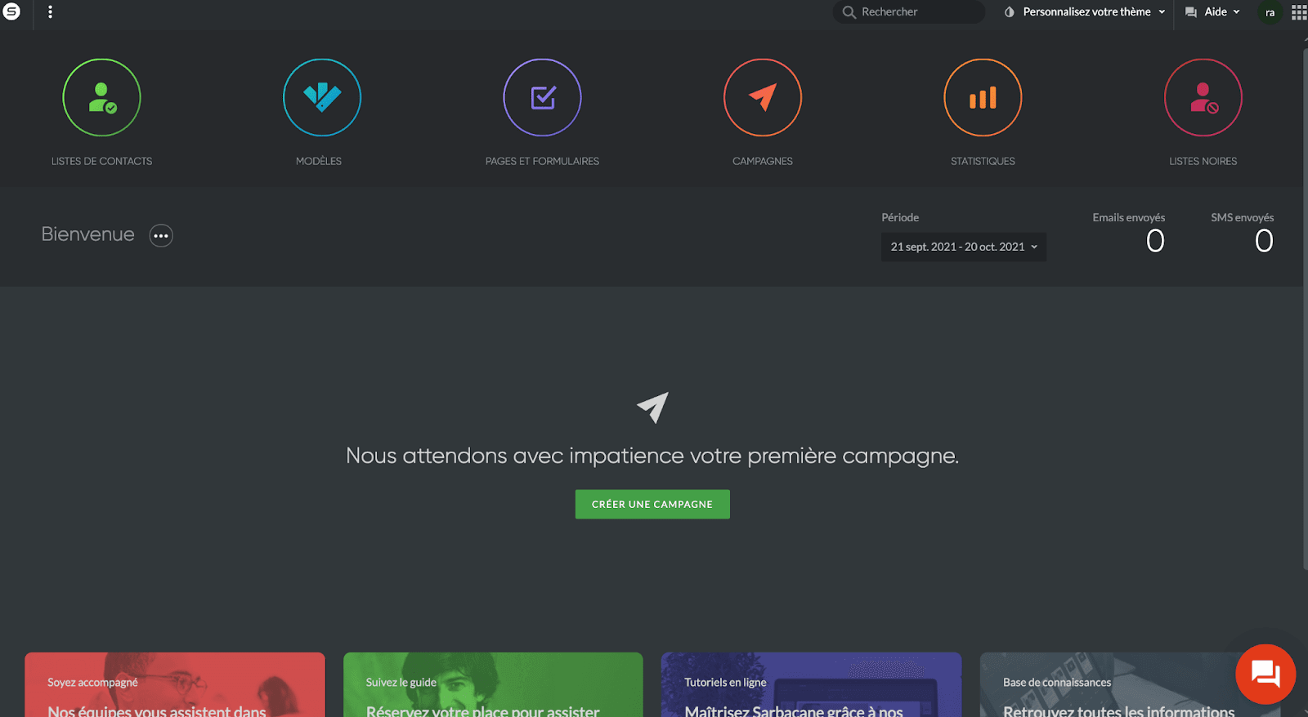This screenshot has width=1308, height=717.
Task: Open Pages et formulaires icon
Action: pyautogui.click(x=542, y=98)
